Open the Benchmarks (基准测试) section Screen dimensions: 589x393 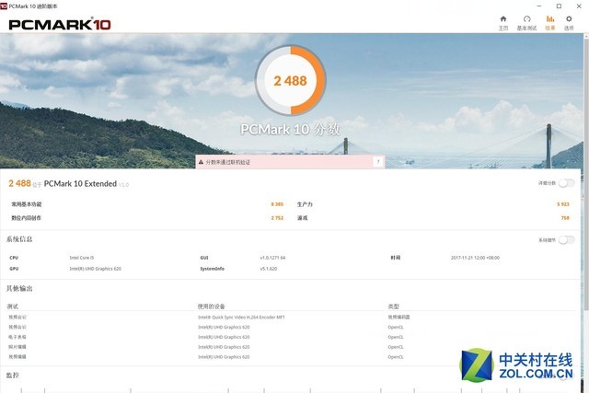coord(526,23)
